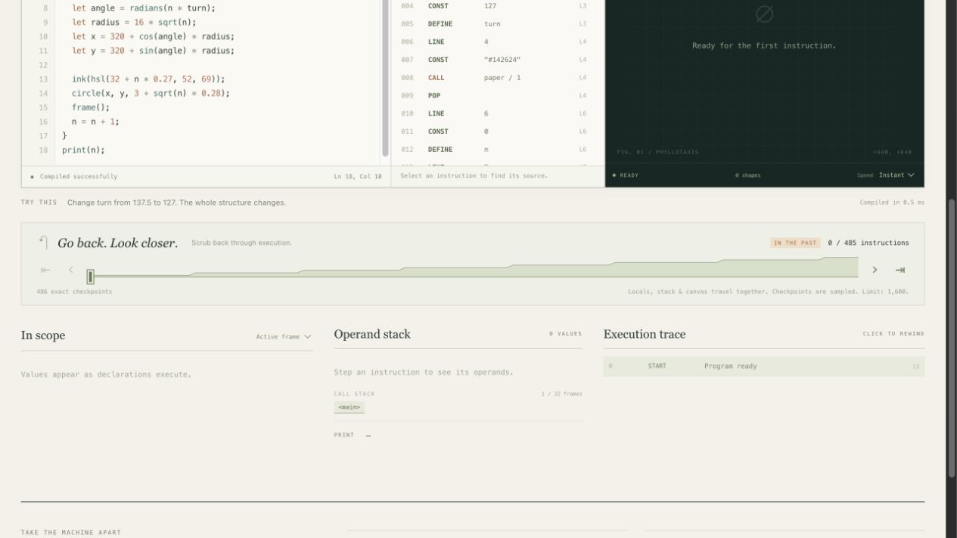Step forward one instruction on the timeline
Image resolution: width=957 pixels, height=538 pixels.
click(875, 270)
